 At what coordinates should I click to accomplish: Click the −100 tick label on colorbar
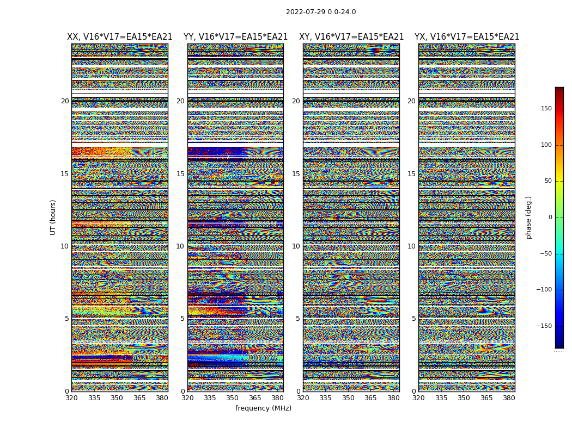(x=544, y=289)
